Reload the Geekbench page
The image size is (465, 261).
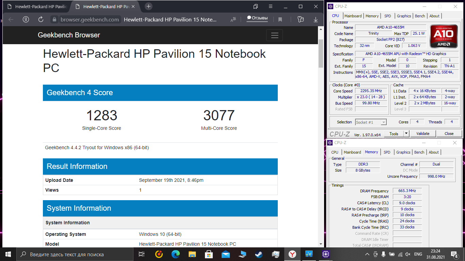click(41, 19)
